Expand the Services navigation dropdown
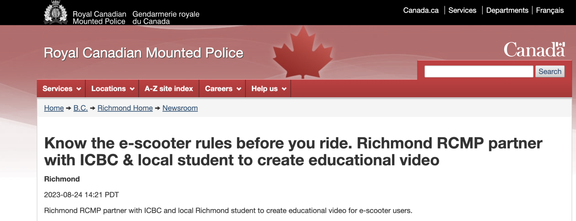This screenshot has height=221, width=576. (61, 88)
